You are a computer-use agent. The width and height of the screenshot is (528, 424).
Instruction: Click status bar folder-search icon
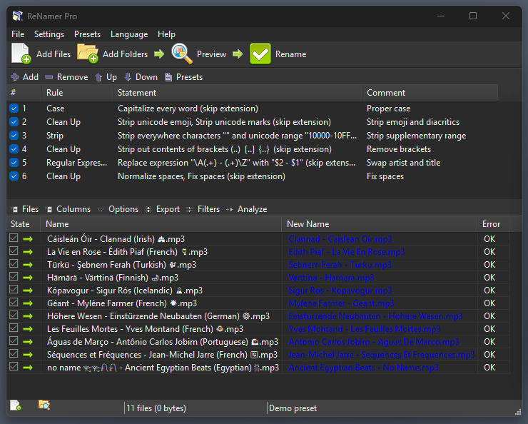(x=44, y=405)
